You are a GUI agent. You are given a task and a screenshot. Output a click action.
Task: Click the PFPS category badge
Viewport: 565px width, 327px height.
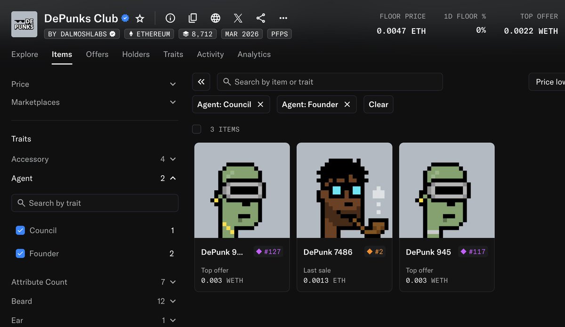[x=280, y=34]
